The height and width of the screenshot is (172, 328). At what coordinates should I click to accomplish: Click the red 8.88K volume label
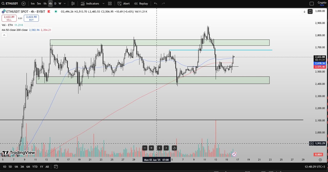318,155
